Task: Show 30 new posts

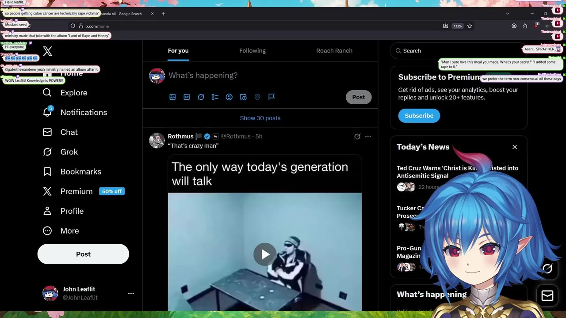Action: [x=260, y=118]
